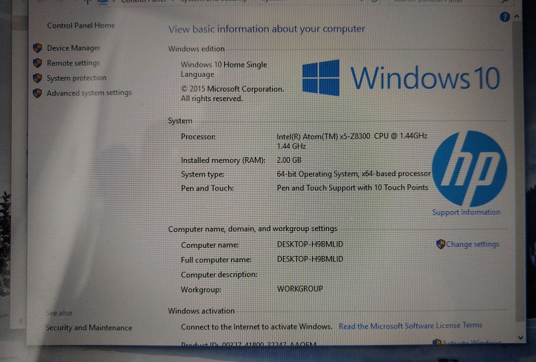
Task: Click View basic information heading
Action: tap(267, 29)
